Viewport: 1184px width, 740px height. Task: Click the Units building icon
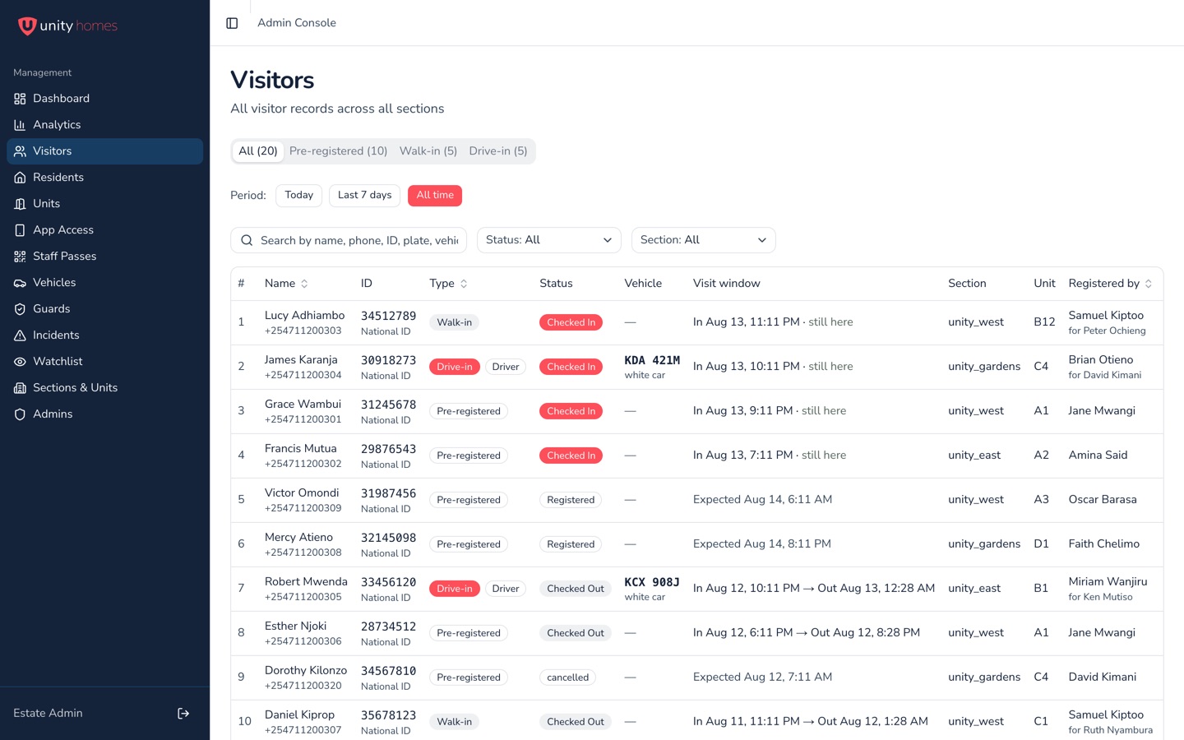coord(20,204)
